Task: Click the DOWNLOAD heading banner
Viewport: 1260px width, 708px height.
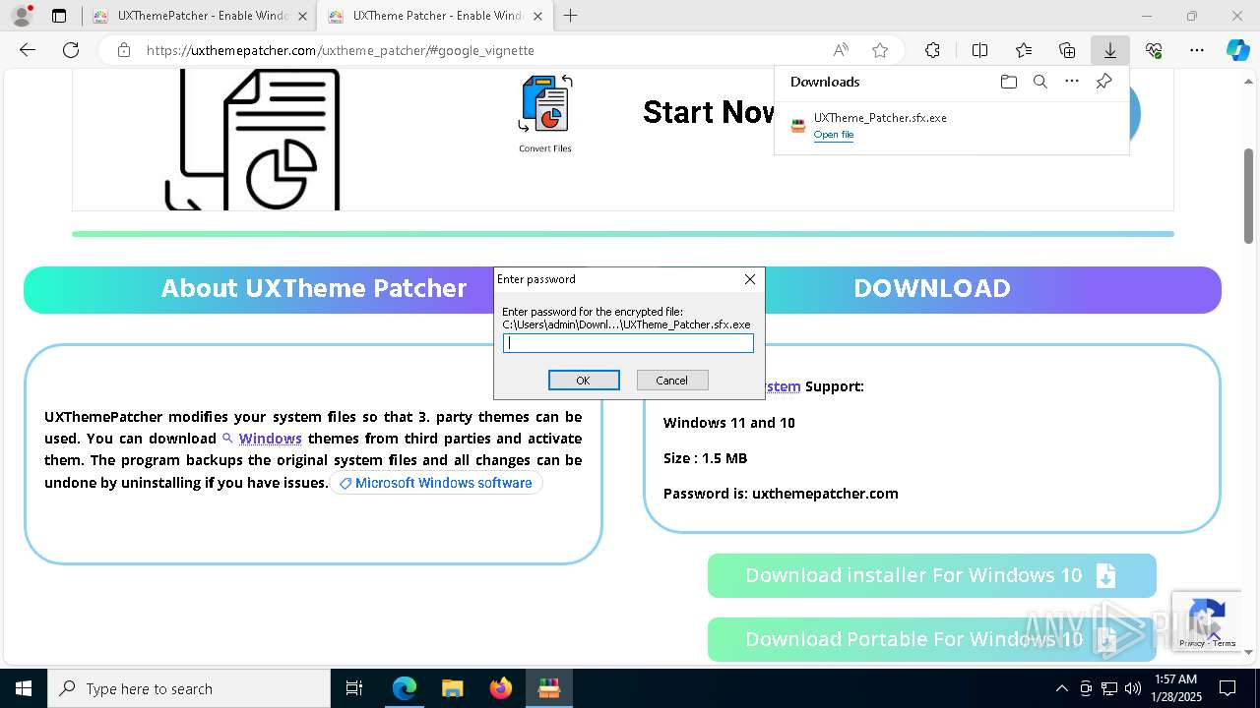Action: 931,288
